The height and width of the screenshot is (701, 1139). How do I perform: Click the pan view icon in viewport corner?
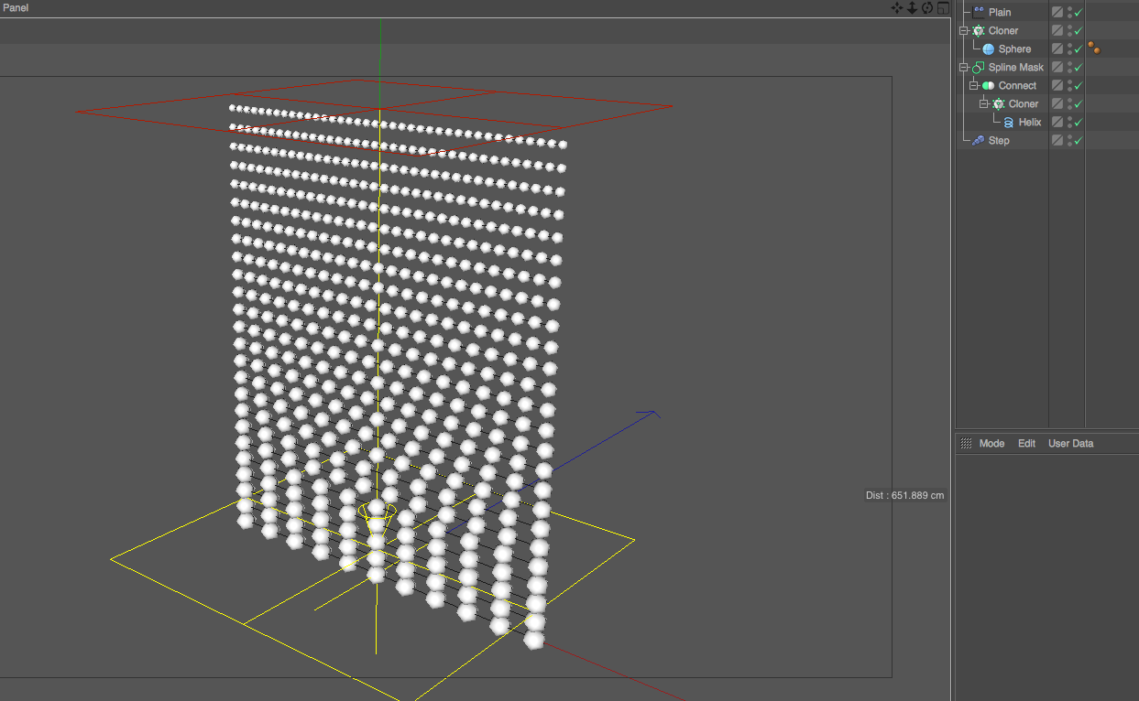[896, 7]
